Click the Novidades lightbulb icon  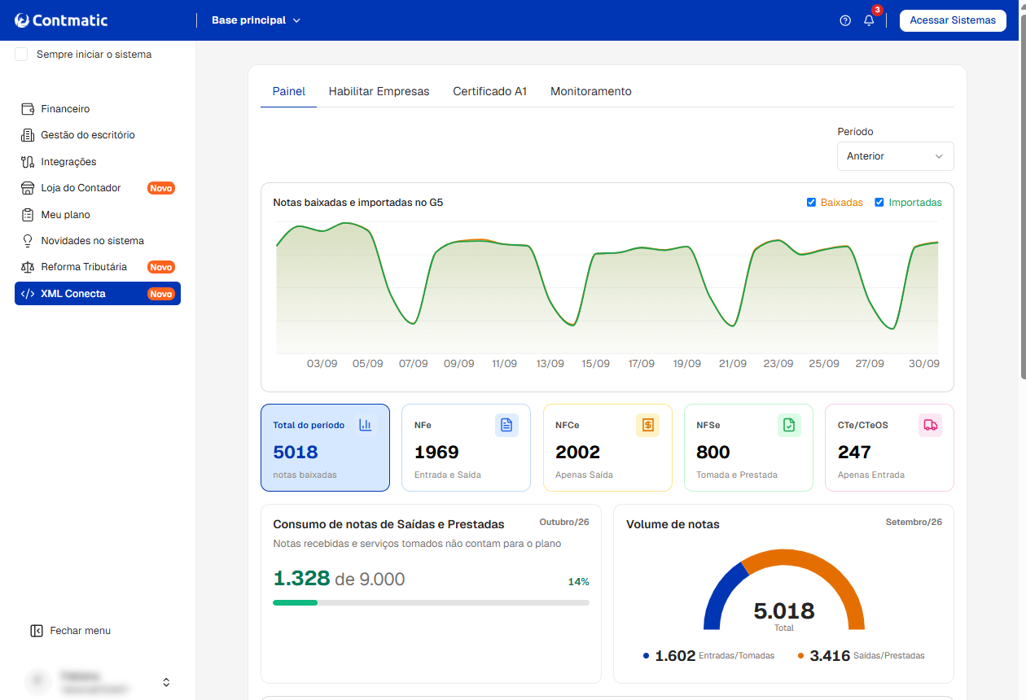(28, 241)
